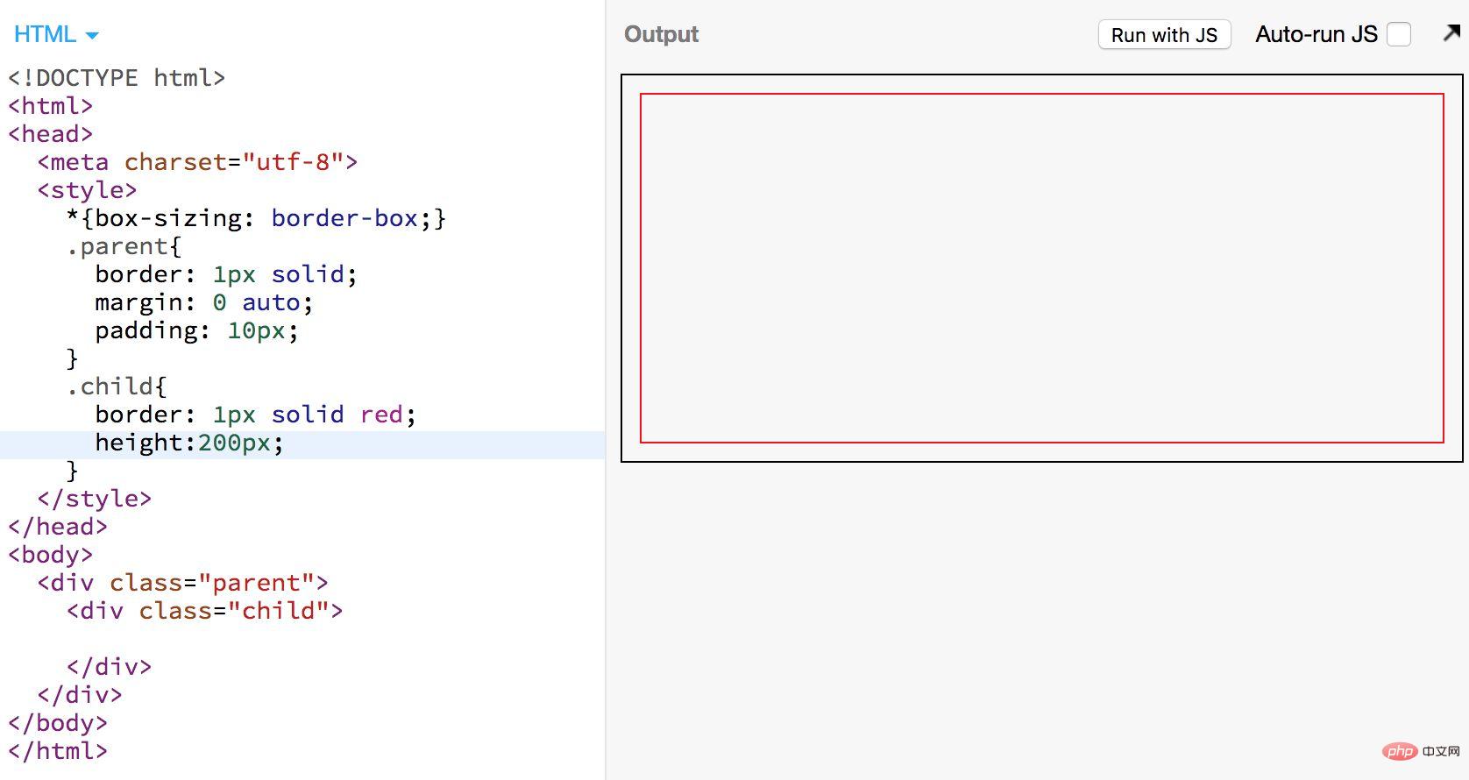Image resolution: width=1469 pixels, height=780 pixels.
Task: Click the '<!DOCTYPE html>' code line
Action: coord(117,78)
